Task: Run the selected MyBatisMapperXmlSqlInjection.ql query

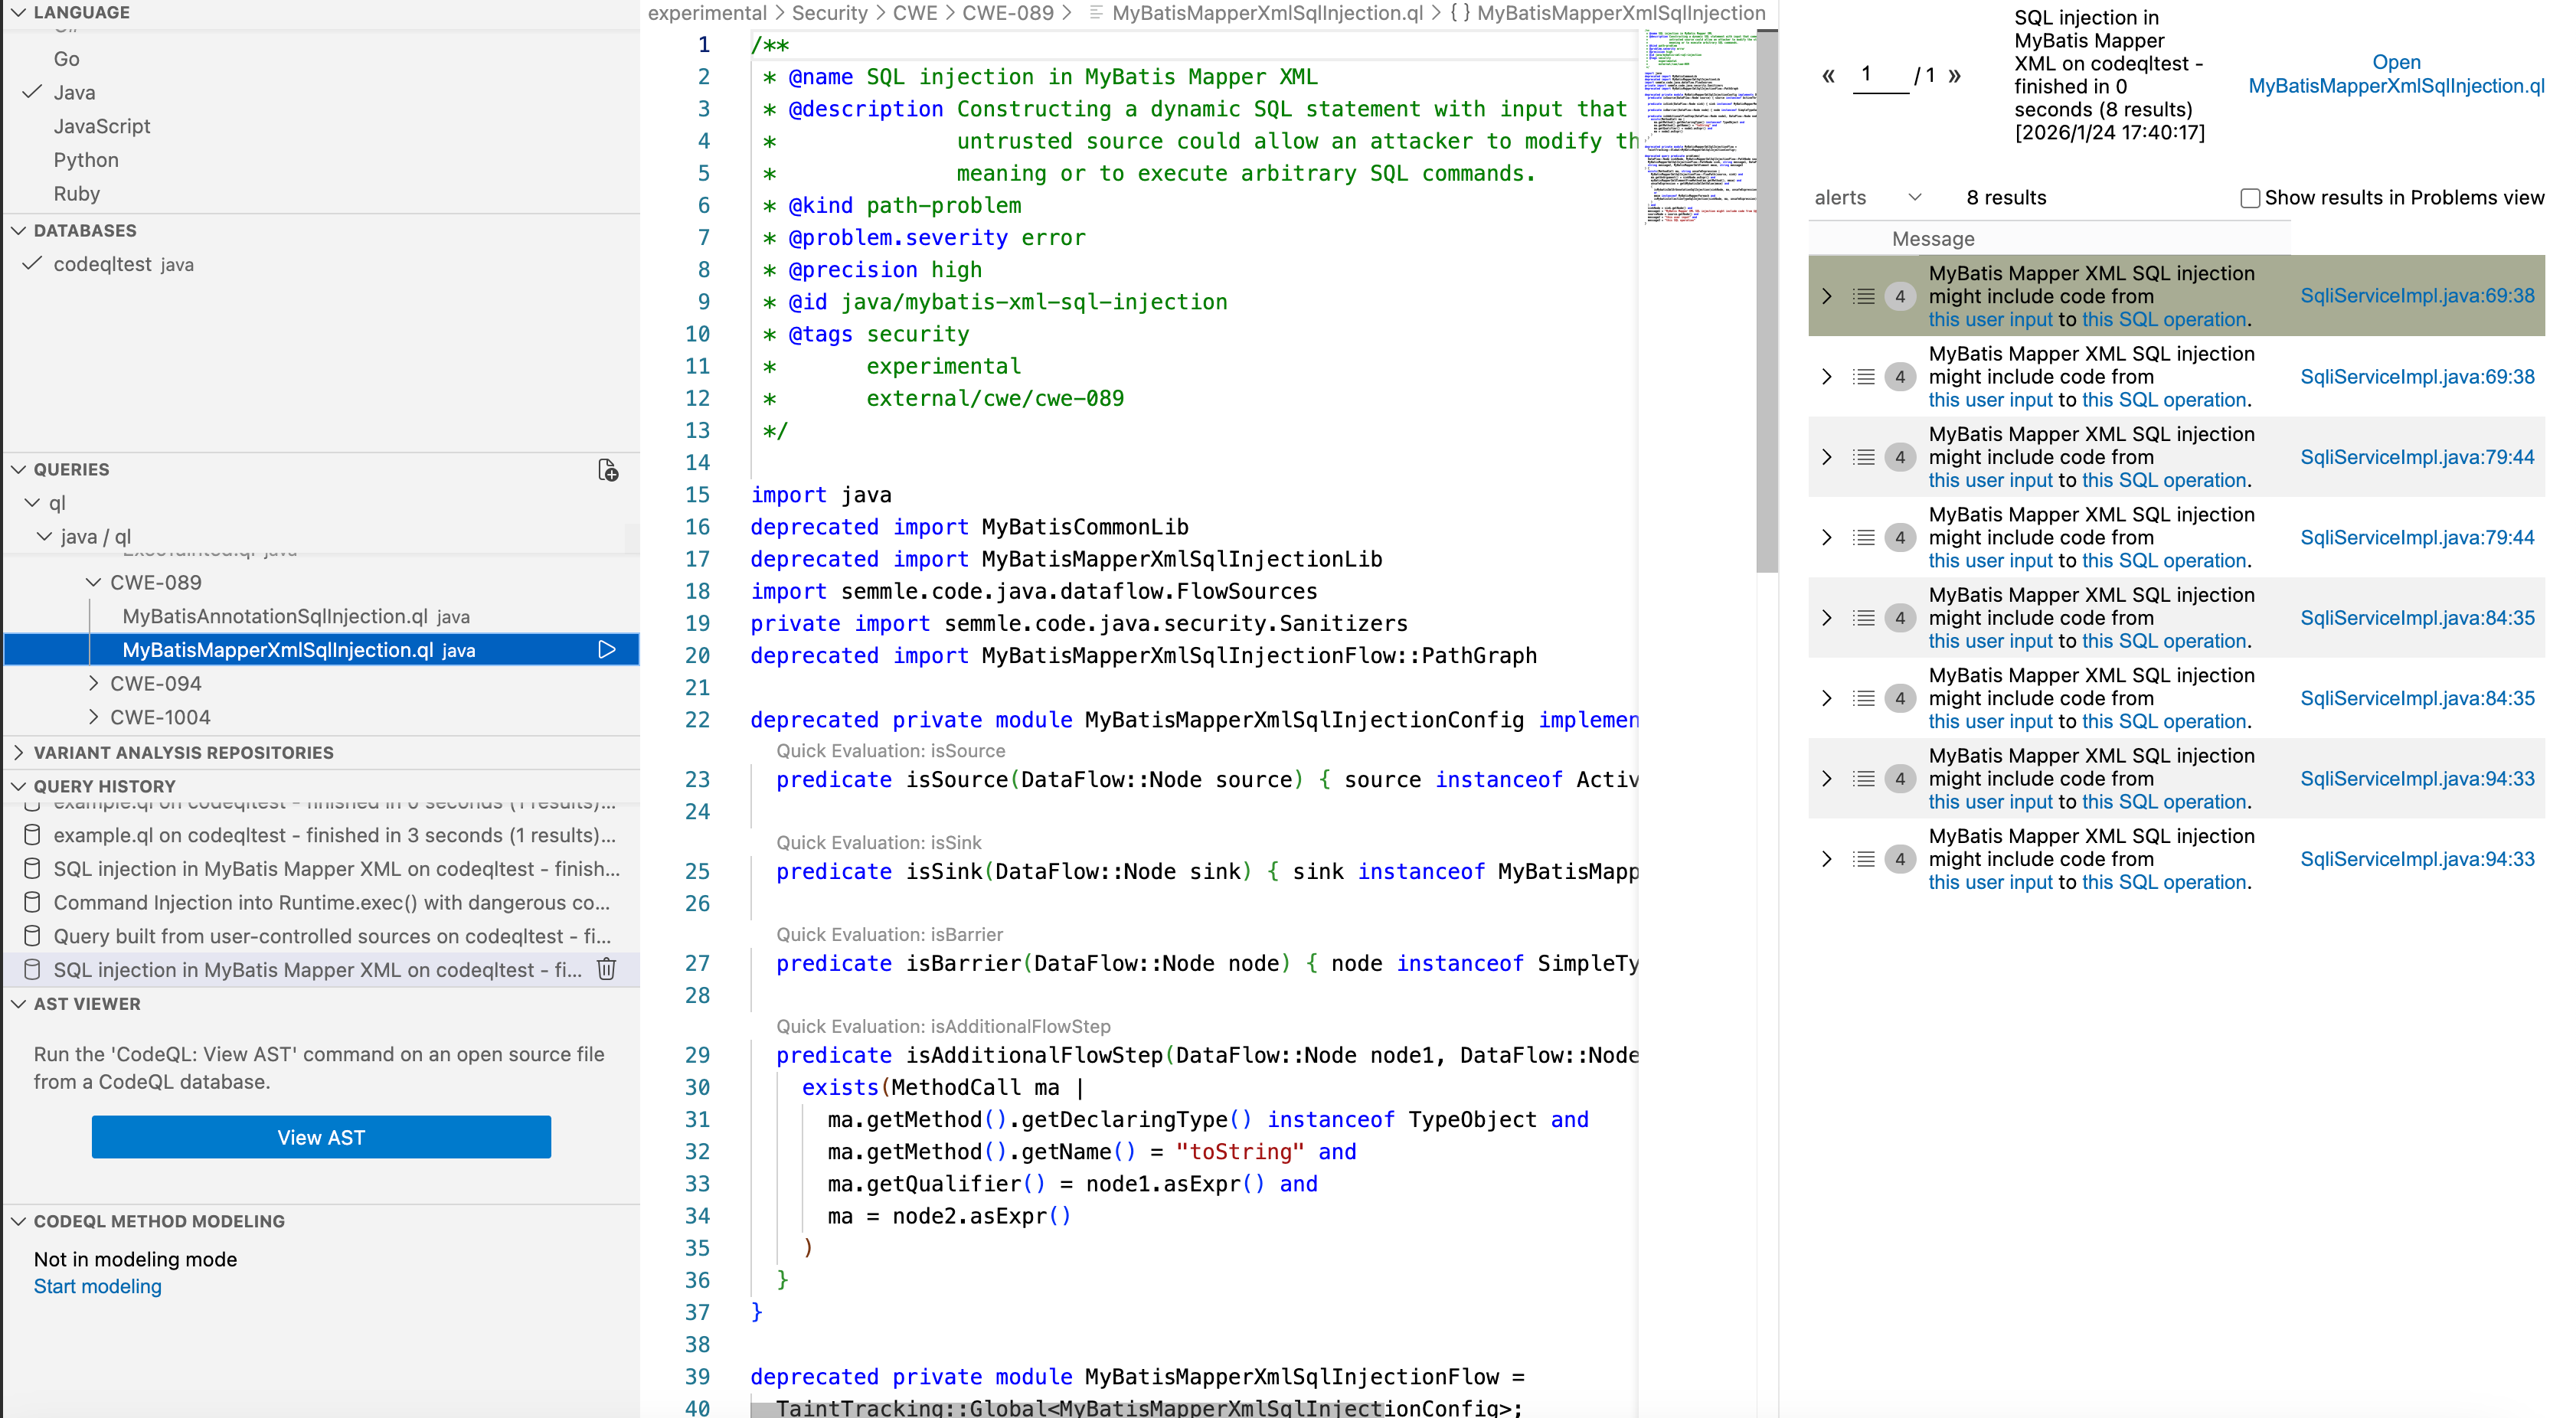Action: tap(606, 650)
